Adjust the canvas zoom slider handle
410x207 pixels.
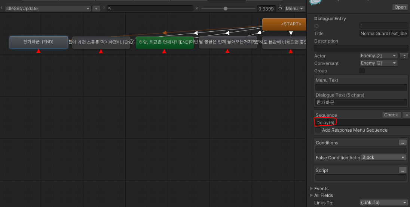[x=226, y=9]
